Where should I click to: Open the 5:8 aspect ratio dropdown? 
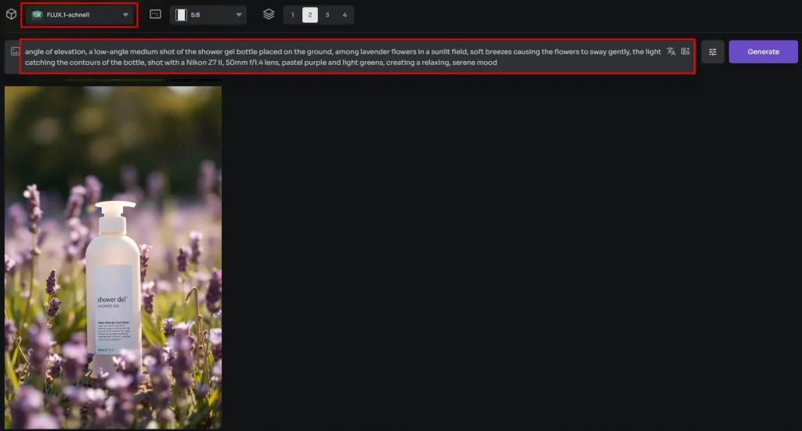(208, 15)
